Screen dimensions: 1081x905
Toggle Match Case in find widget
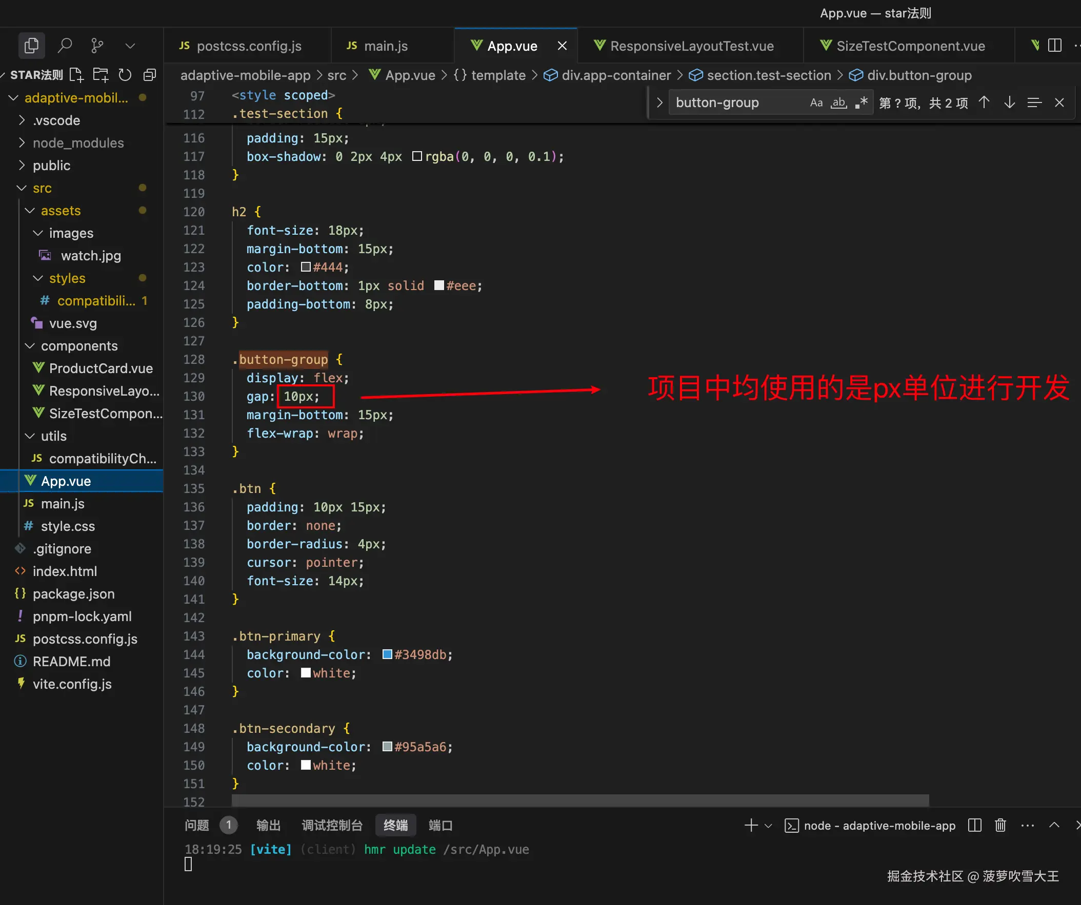point(816,102)
